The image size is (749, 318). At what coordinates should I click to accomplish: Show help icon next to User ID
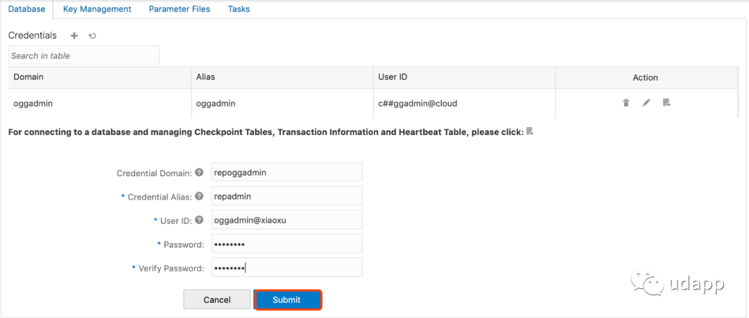pos(199,220)
